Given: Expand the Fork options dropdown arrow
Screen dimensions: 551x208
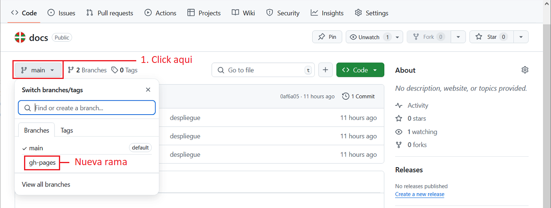Looking at the screenshot, I should [x=458, y=37].
